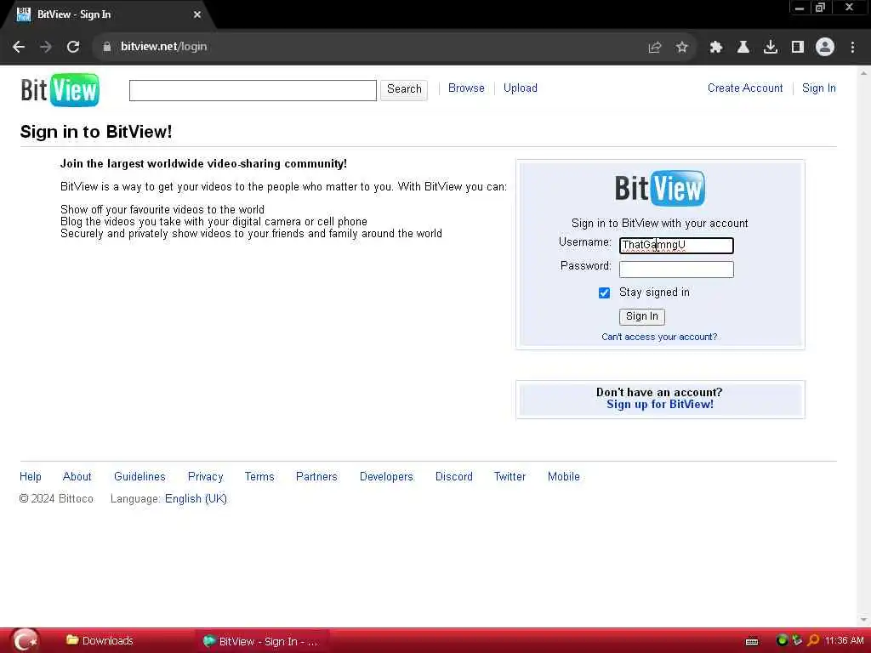
Task: Click the share page icon in address bar
Action: click(655, 48)
